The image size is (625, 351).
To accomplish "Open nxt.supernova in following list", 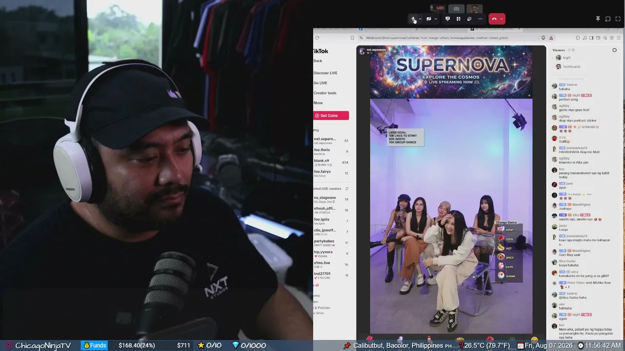I will (331, 141).
